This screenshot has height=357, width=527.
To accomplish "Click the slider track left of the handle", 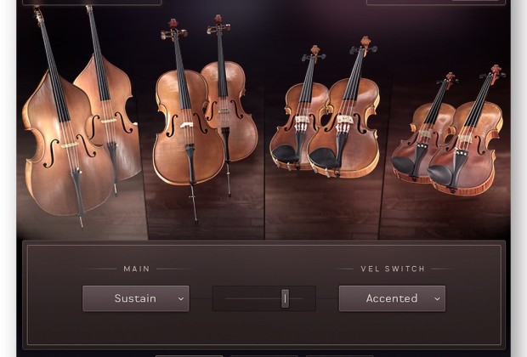I will click(x=253, y=298).
